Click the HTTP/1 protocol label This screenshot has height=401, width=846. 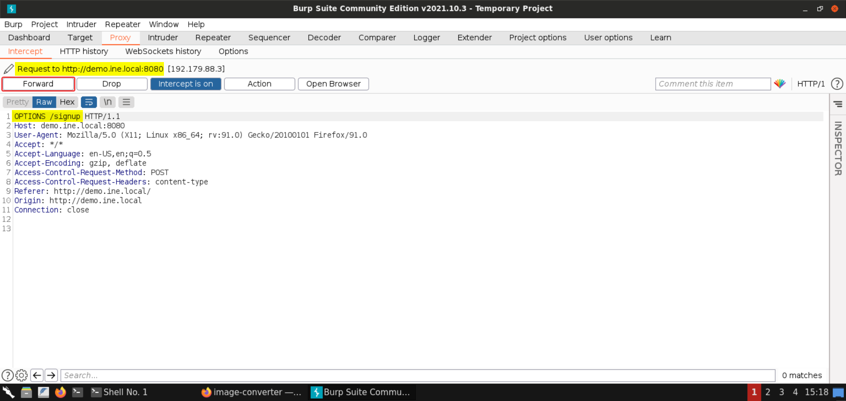[x=811, y=84]
